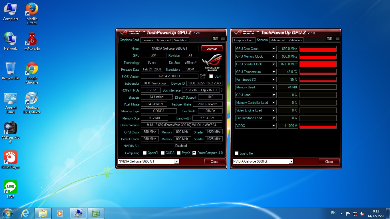Open the Action Center flag icon
Image resolution: width=390 pixels, height=219 pixels.
348,213
